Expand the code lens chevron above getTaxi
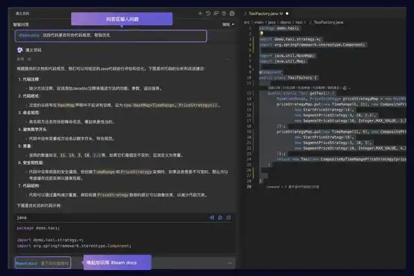The height and width of the screenshot is (276, 414). 349,89
